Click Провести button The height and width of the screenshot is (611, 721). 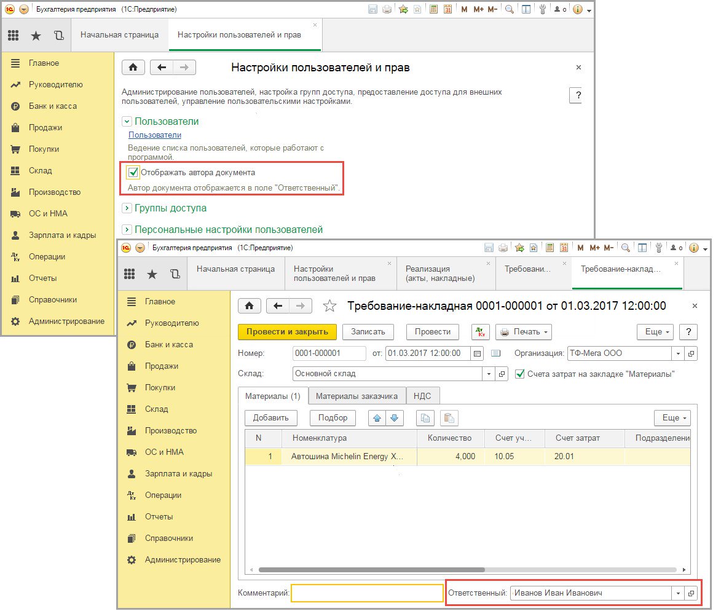[x=433, y=331]
